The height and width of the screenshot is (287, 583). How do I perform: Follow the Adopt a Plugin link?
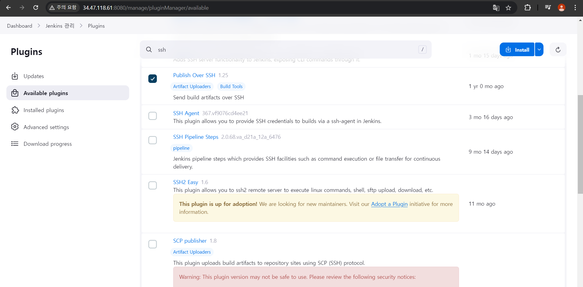click(389, 204)
